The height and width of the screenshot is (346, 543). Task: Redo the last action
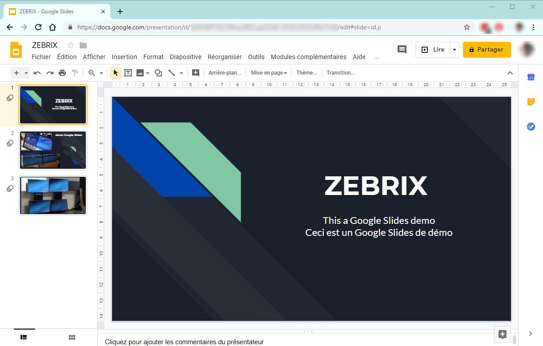tap(50, 73)
